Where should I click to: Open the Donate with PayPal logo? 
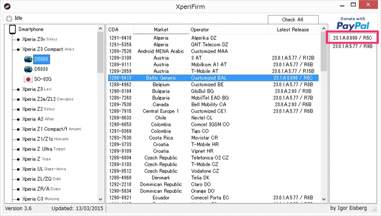(353, 24)
